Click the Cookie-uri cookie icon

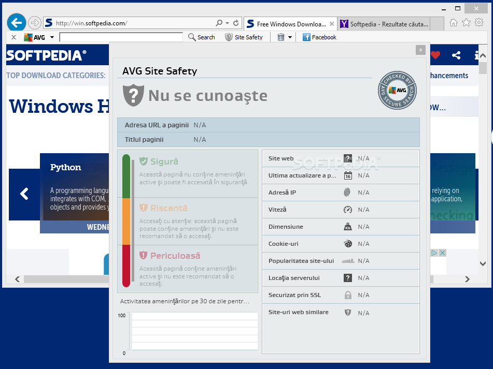(348, 243)
